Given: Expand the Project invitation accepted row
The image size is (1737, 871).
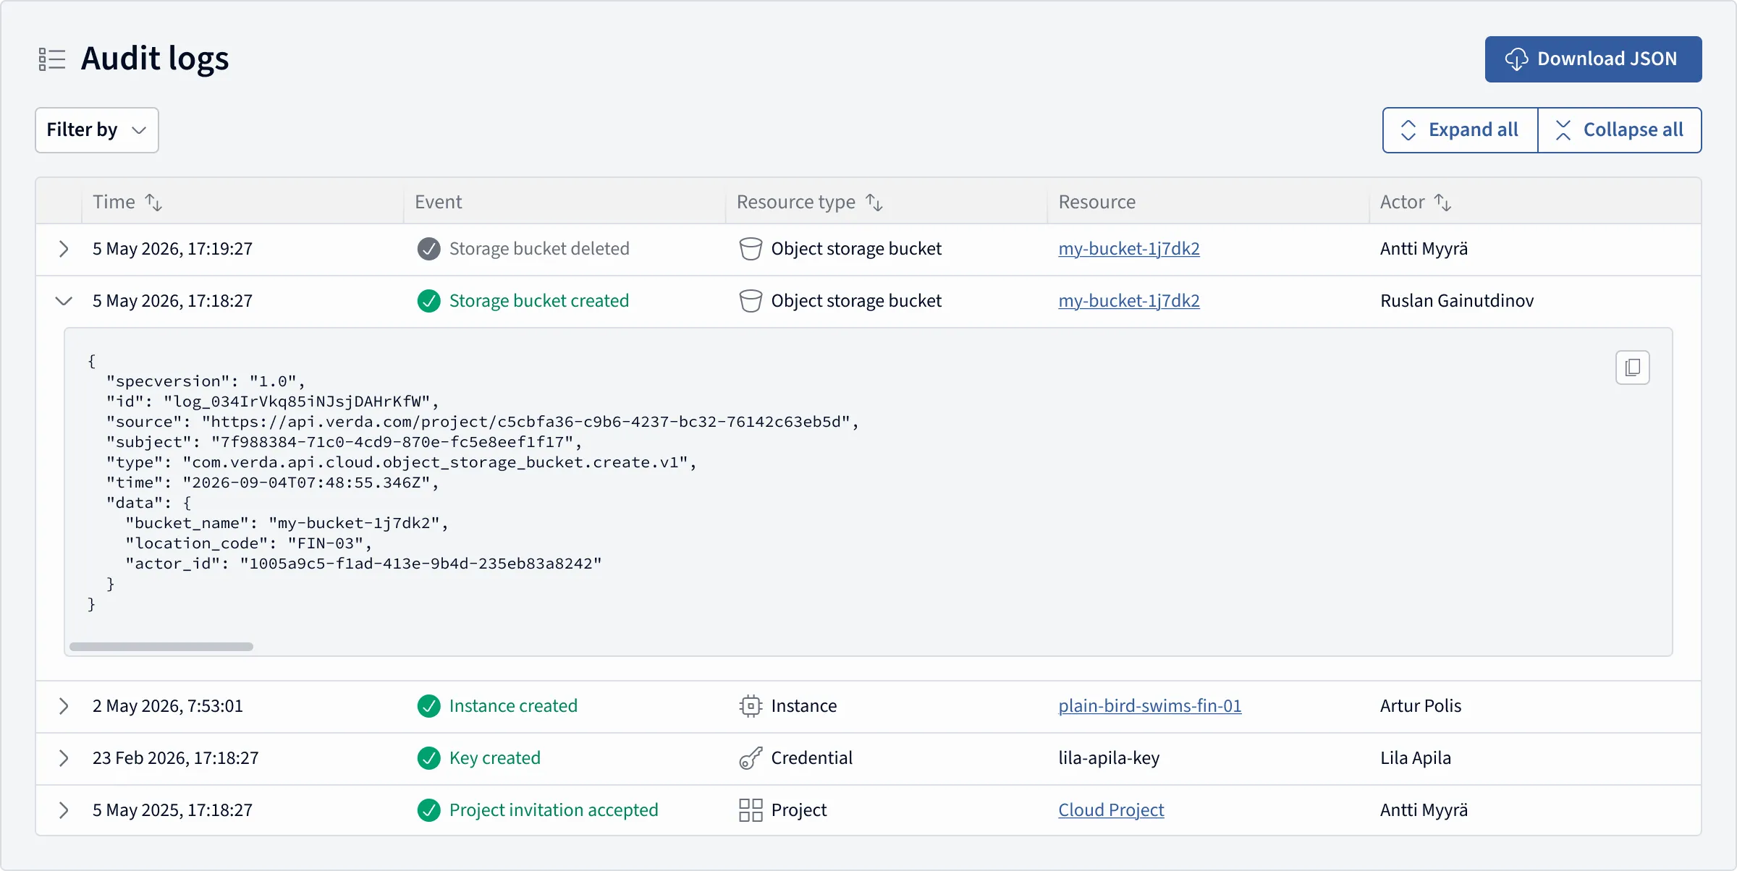Looking at the screenshot, I should (64, 810).
